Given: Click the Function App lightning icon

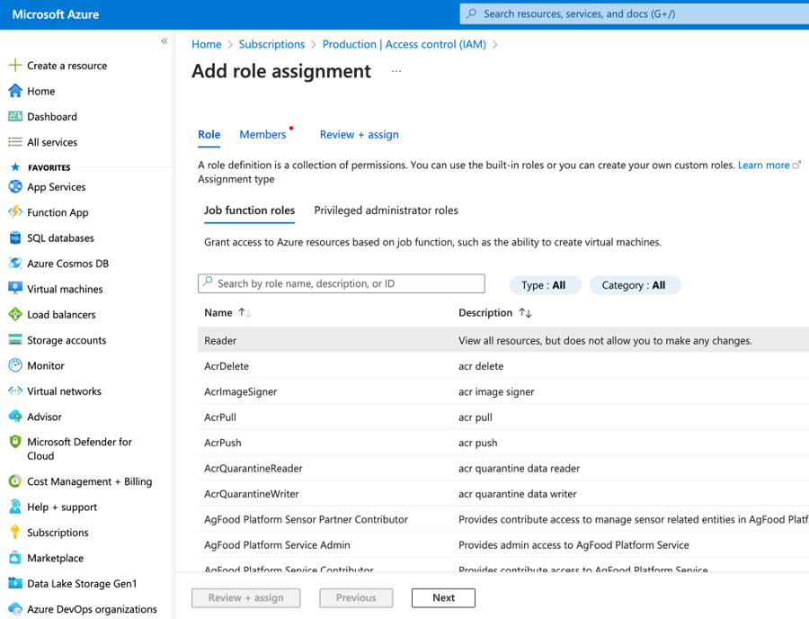Looking at the screenshot, I should point(15,212).
